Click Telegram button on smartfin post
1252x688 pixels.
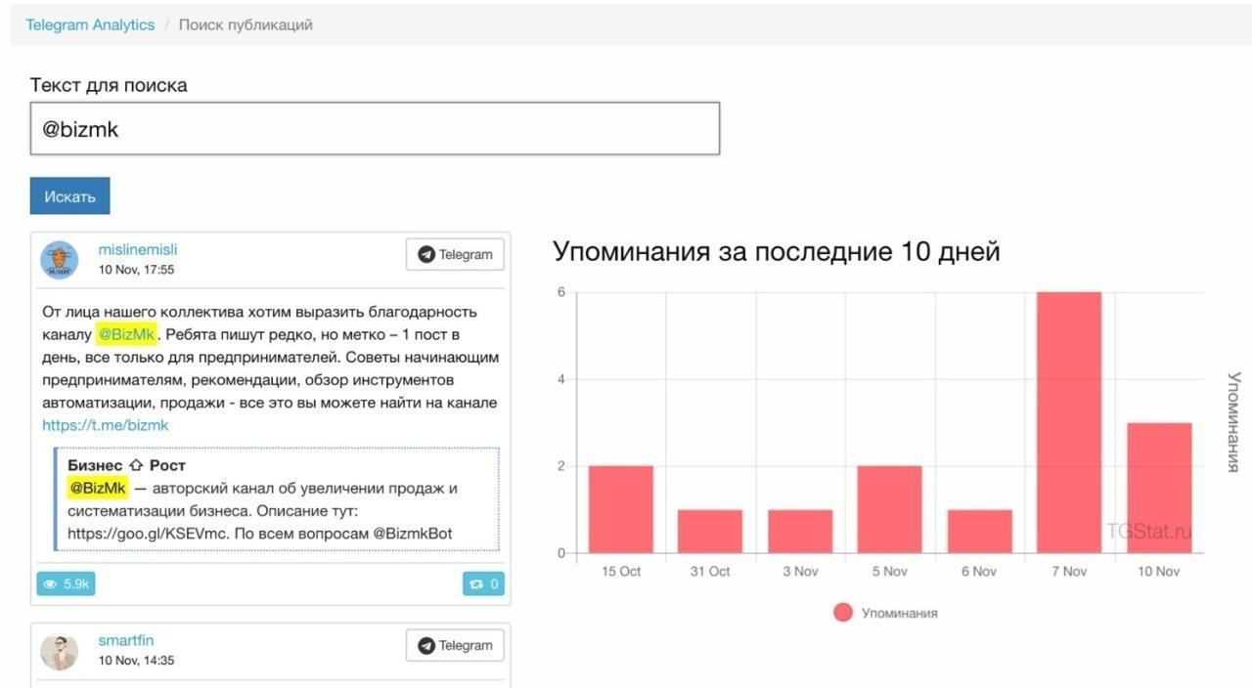455,645
